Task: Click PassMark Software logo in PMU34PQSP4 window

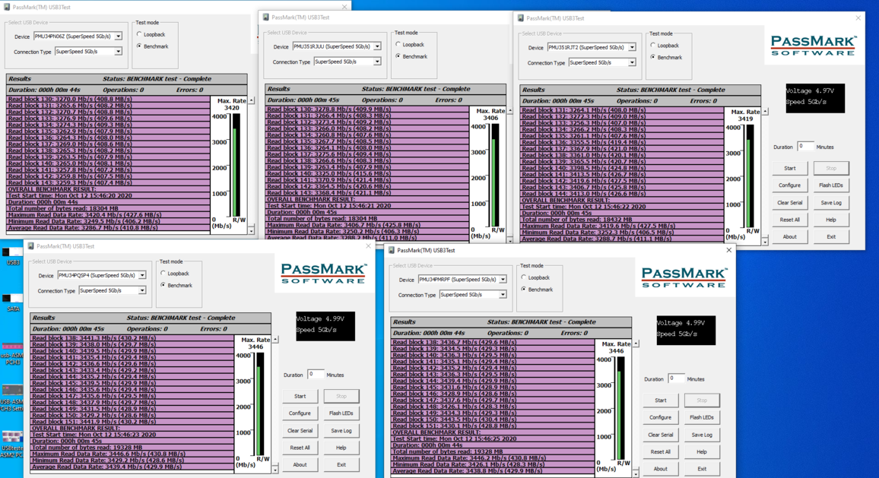Action: tap(323, 274)
